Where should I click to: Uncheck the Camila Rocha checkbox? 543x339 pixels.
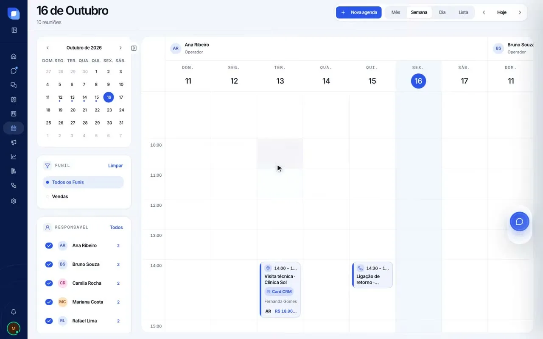49,283
